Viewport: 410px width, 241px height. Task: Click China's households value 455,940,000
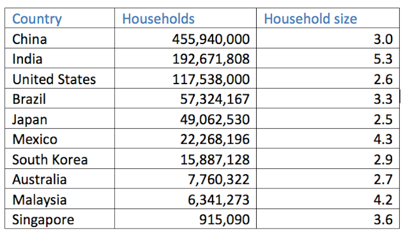(185, 38)
